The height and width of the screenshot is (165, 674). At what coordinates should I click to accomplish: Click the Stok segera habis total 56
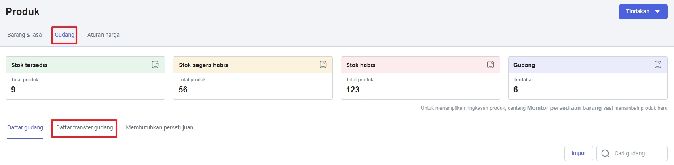183,90
